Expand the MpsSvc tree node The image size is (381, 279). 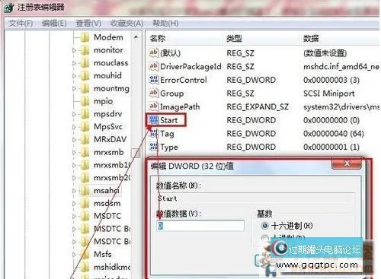click(74, 127)
